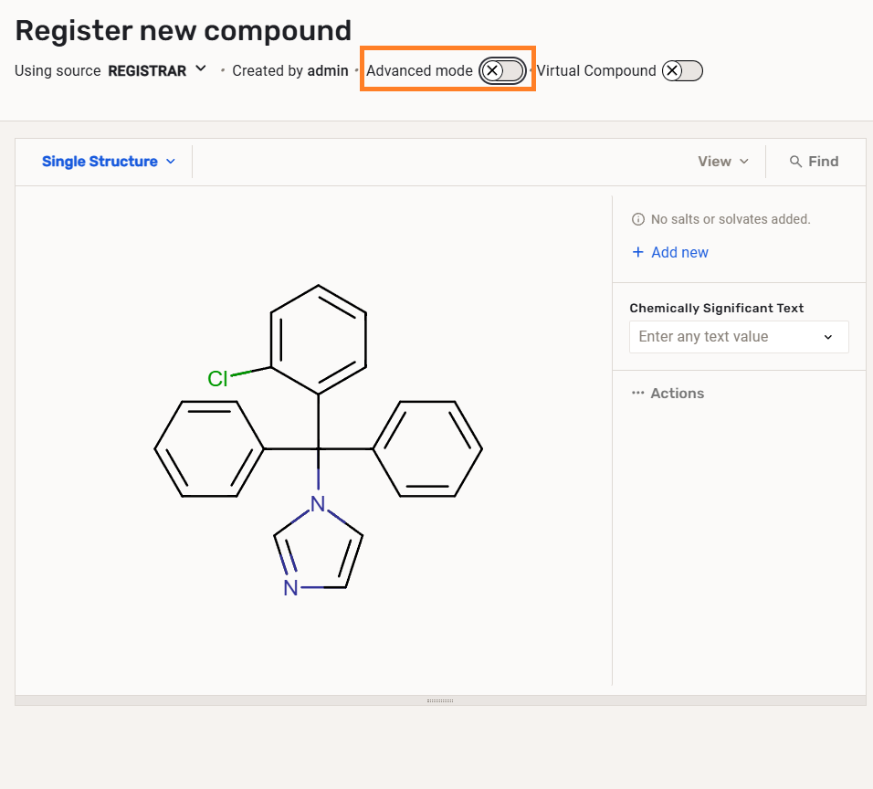Viewport: 873px width, 789px height.
Task: Select the lower N atom of imidazole
Action: click(290, 588)
